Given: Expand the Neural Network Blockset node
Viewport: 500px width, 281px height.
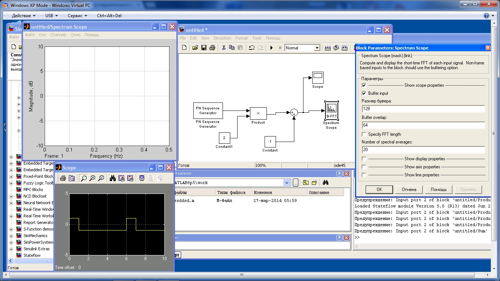Looking at the screenshot, I should pos(11,203).
